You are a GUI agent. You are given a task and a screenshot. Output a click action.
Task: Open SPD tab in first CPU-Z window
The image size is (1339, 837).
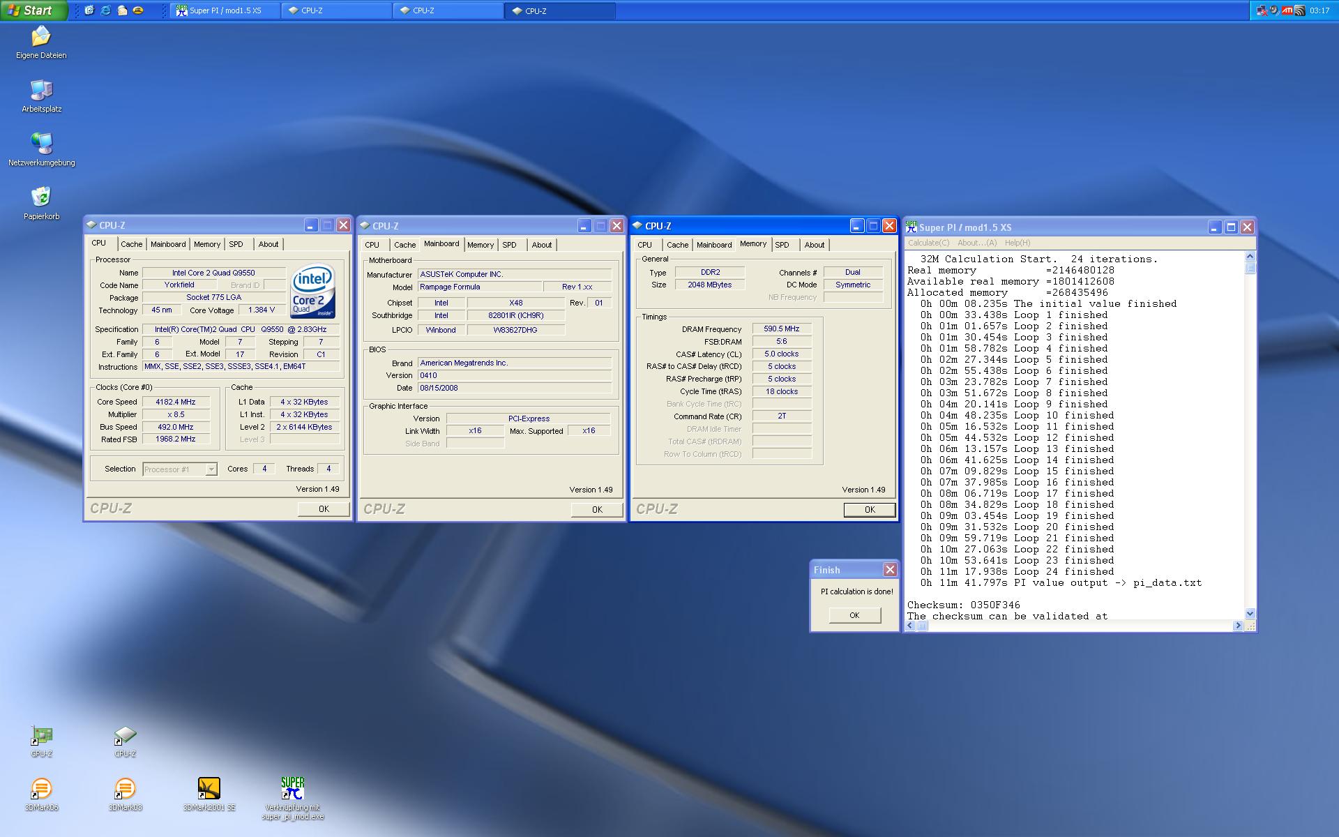coord(236,244)
